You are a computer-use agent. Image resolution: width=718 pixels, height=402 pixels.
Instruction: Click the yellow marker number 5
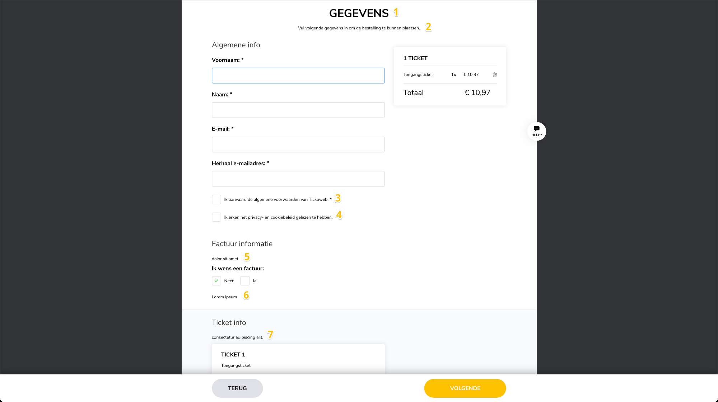point(247,257)
